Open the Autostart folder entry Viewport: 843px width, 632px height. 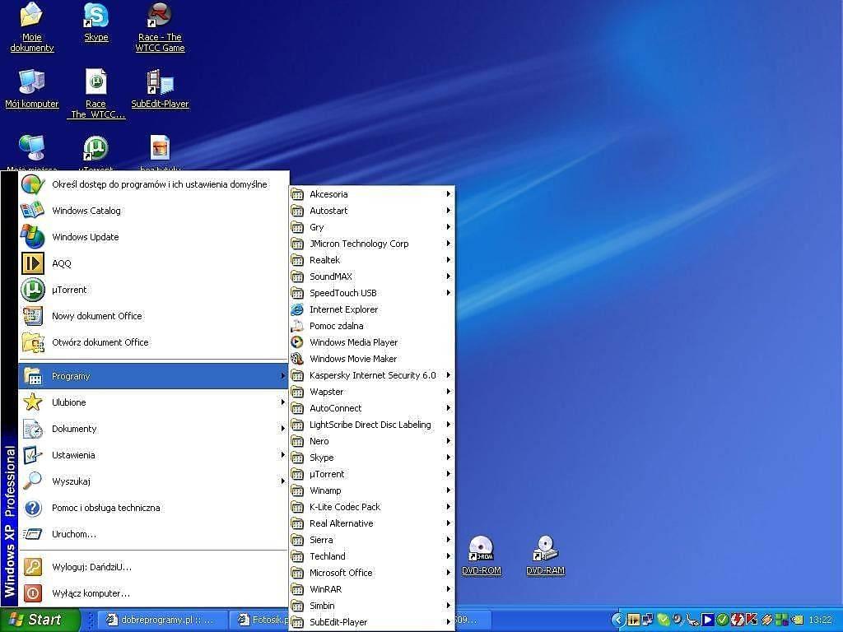(x=371, y=211)
